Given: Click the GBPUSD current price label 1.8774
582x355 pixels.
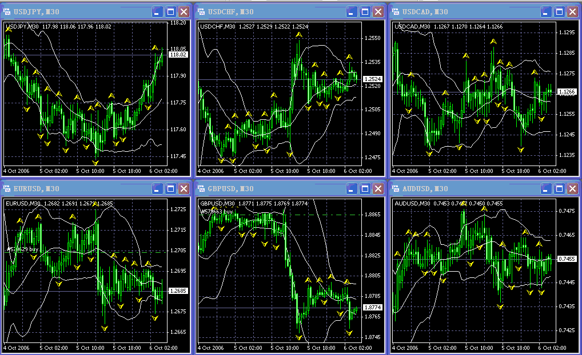Looking at the screenshot, I should click(x=373, y=307).
